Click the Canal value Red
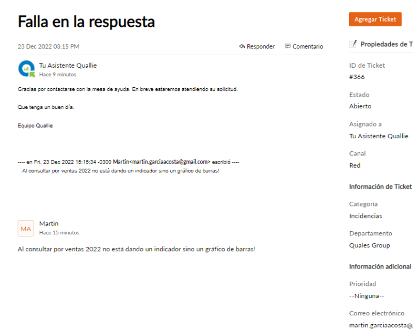413x335 pixels. pos(355,165)
